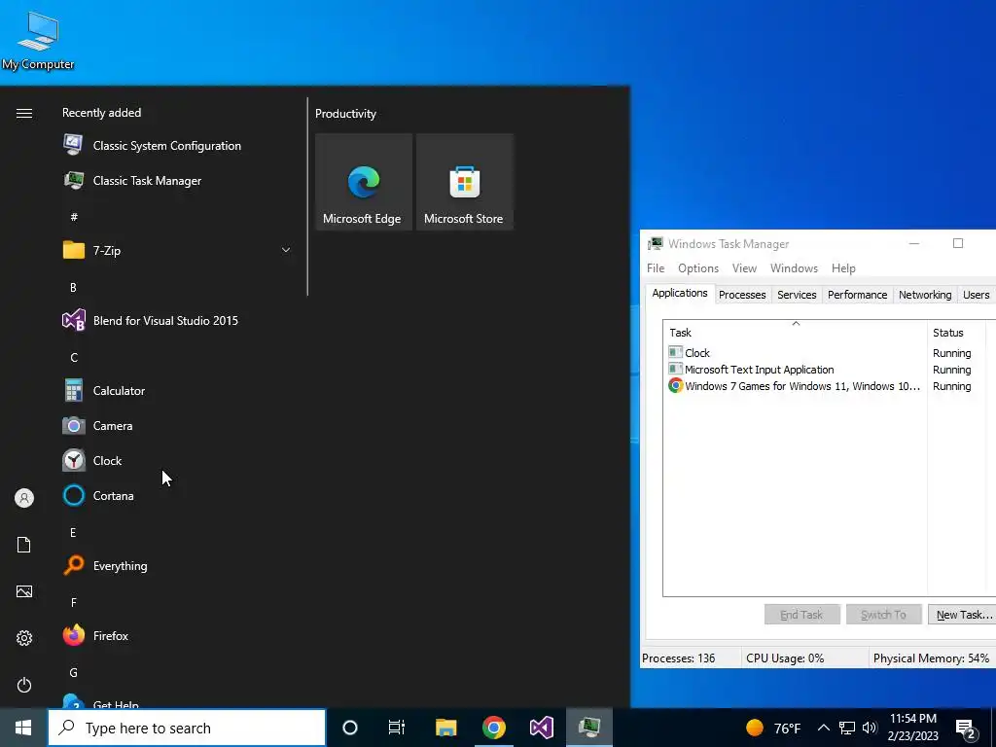This screenshot has height=747, width=996.
Task: Open My Computer desktop icon
Action: pyautogui.click(x=38, y=41)
